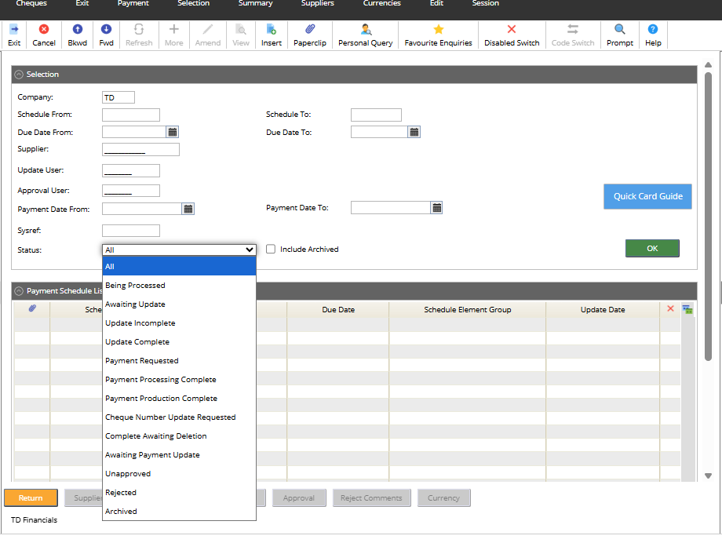Tick the Include Archived checkbox

[x=271, y=250]
